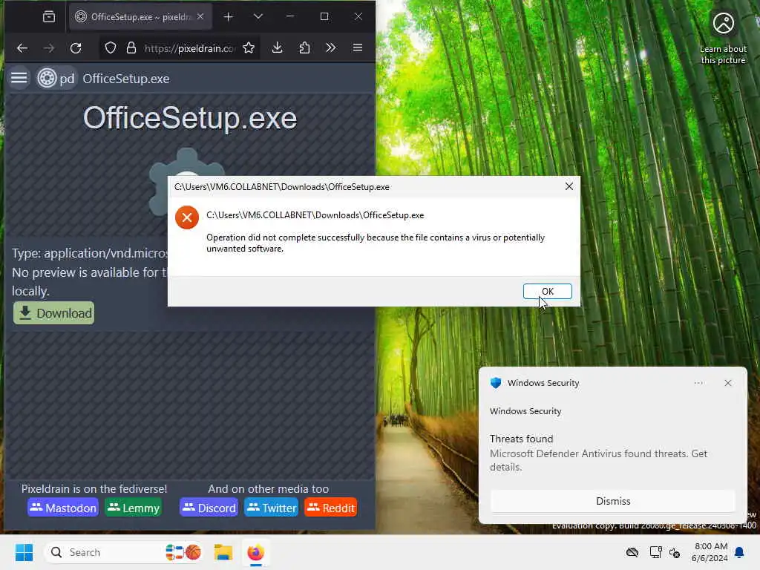Open the Windows Start menu
Viewport: 760px width, 570px height.
pyautogui.click(x=24, y=552)
